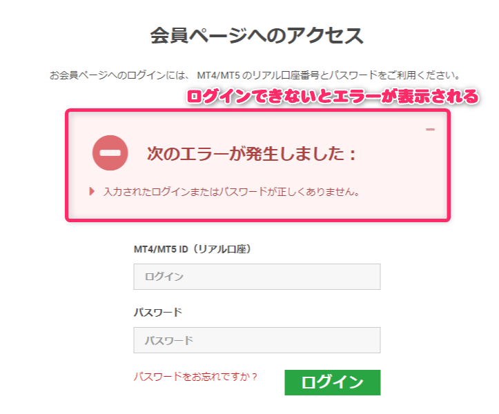This screenshot has width=499, height=414.
Task: Focus the MT4/MT5 ID ログイン input field
Action: [257, 277]
